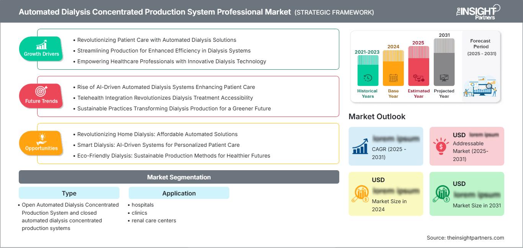This screenshot has width=523, height=248.
Task: Click the 'Historical Years' label
Action: [x=367, y=94]
